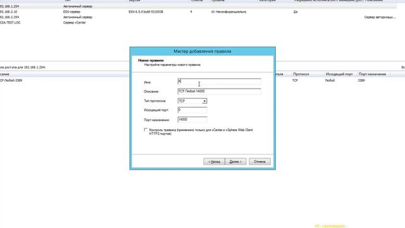Click the Да cell in ESXi row

[296, 11]
